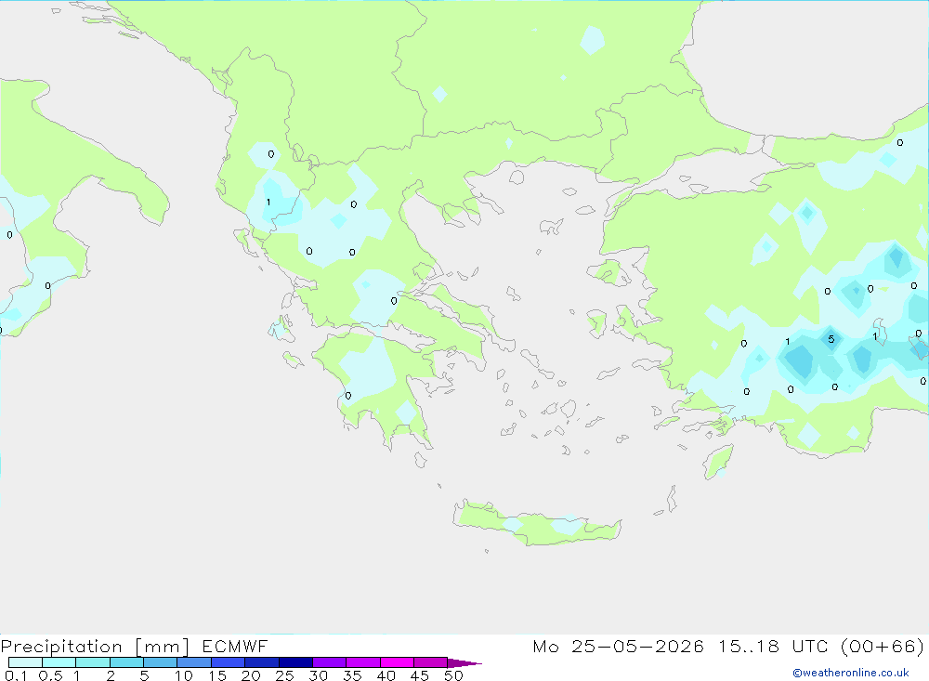
Task: Click the island of Crete on the map
Action: [536, 525]
